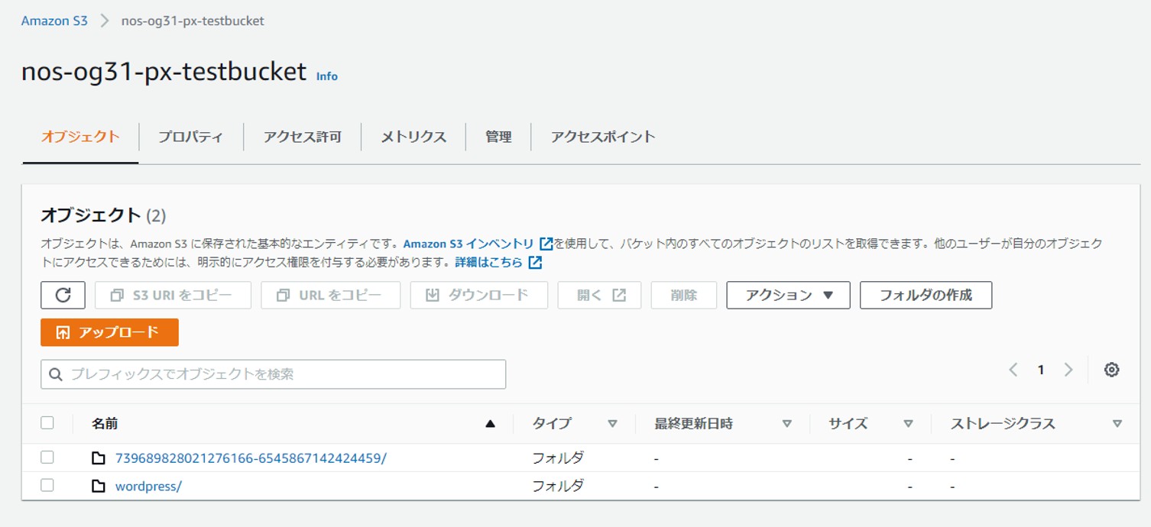The width and height of the screenshot is (1151, 527).
Task: Click the フォルダの作成 button
Action: tap(926, 295)
